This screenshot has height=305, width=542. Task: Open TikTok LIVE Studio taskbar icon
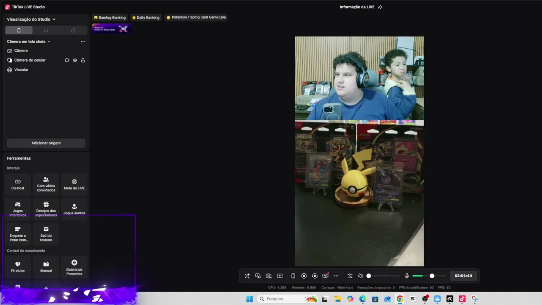point(462,299)
